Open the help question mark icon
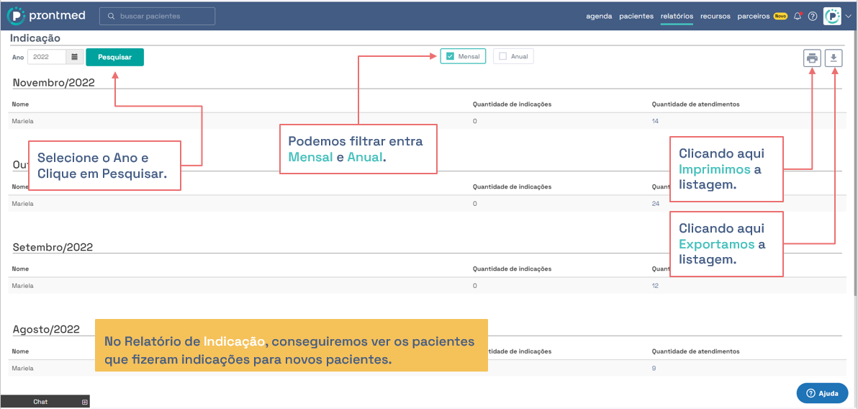Screen dimensions: 858x409 click(812, 16)
